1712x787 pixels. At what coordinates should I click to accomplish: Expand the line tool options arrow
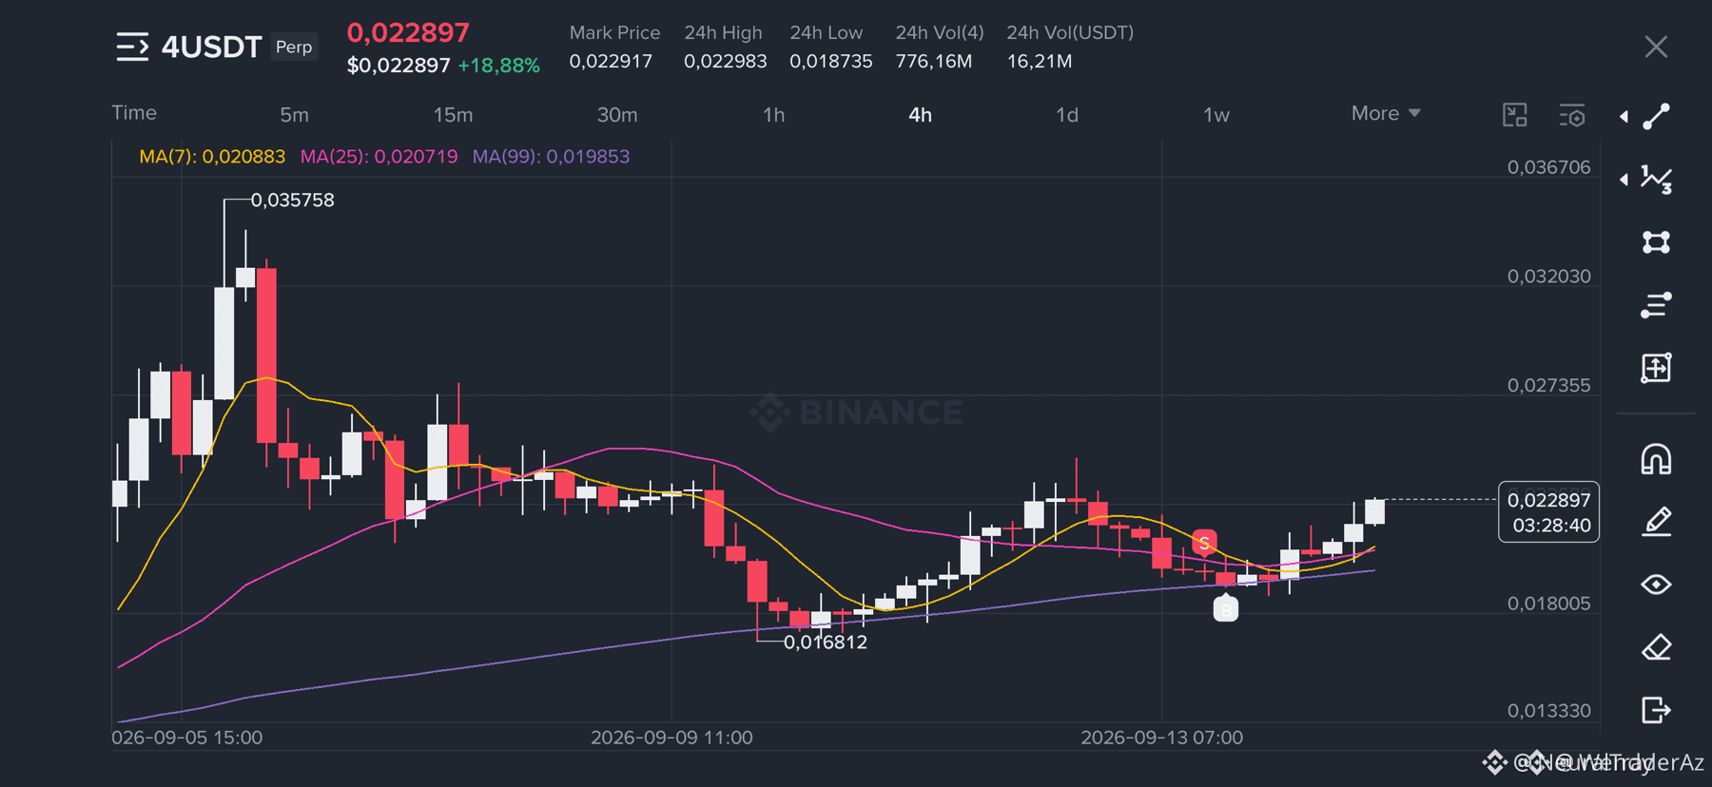1624,116
